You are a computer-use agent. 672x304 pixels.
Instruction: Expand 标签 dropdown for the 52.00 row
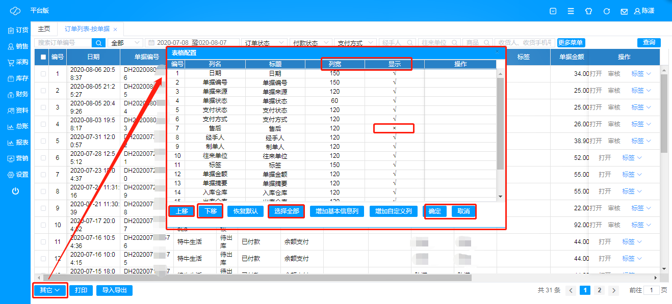[x=632, y=158]
